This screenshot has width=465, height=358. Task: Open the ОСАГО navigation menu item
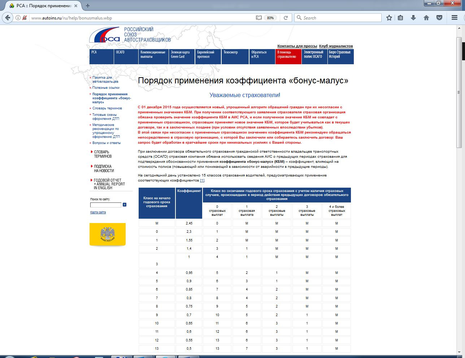126,57
